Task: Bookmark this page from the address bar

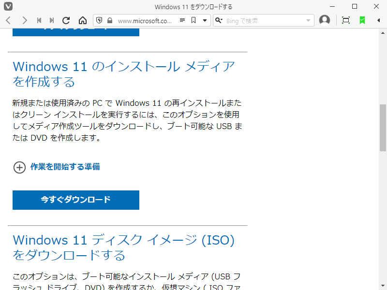Action: pos(194,20)
